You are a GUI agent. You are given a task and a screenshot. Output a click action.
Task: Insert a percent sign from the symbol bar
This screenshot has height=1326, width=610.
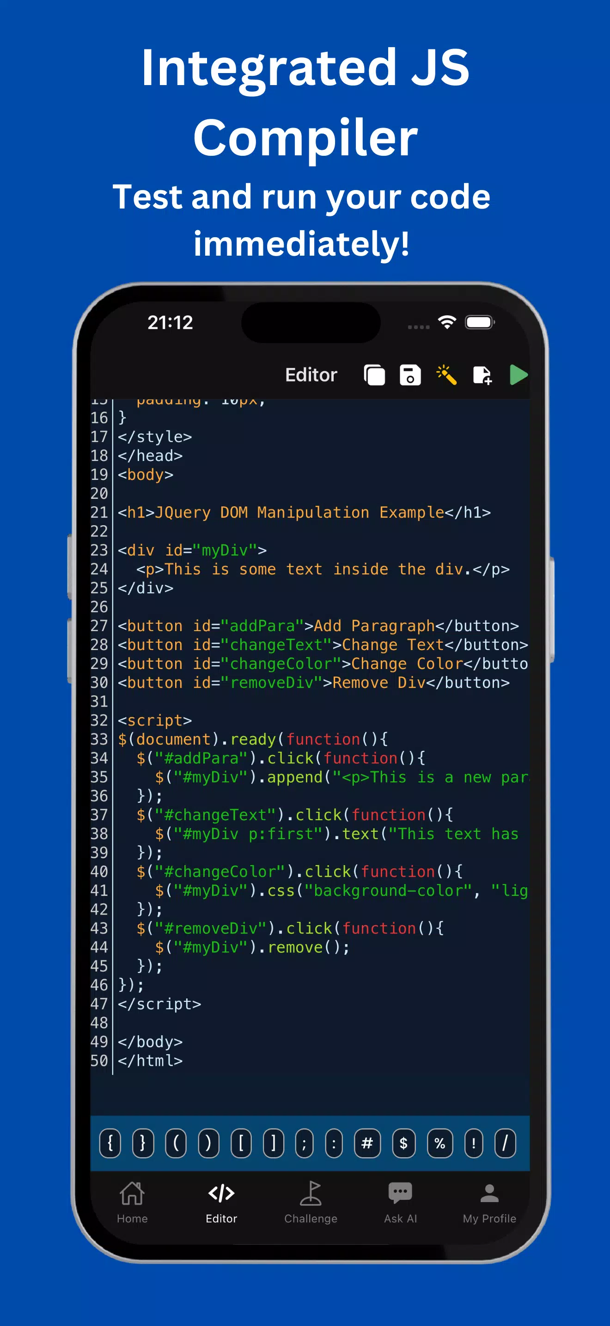tap(440, 1143)
